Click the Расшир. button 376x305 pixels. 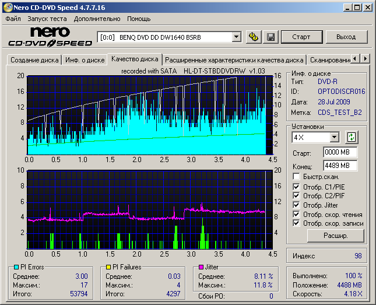(x=335, y=236)
